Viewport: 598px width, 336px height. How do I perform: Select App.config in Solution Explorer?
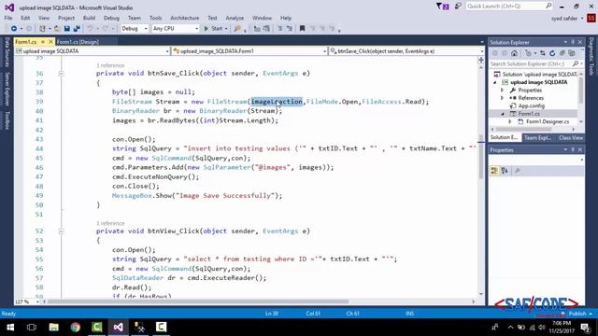pos(531,105)
